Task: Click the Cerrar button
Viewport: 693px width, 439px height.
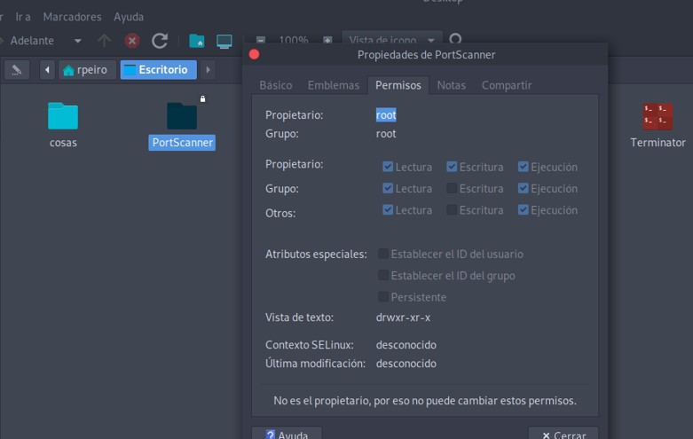Action: (563, 434)
